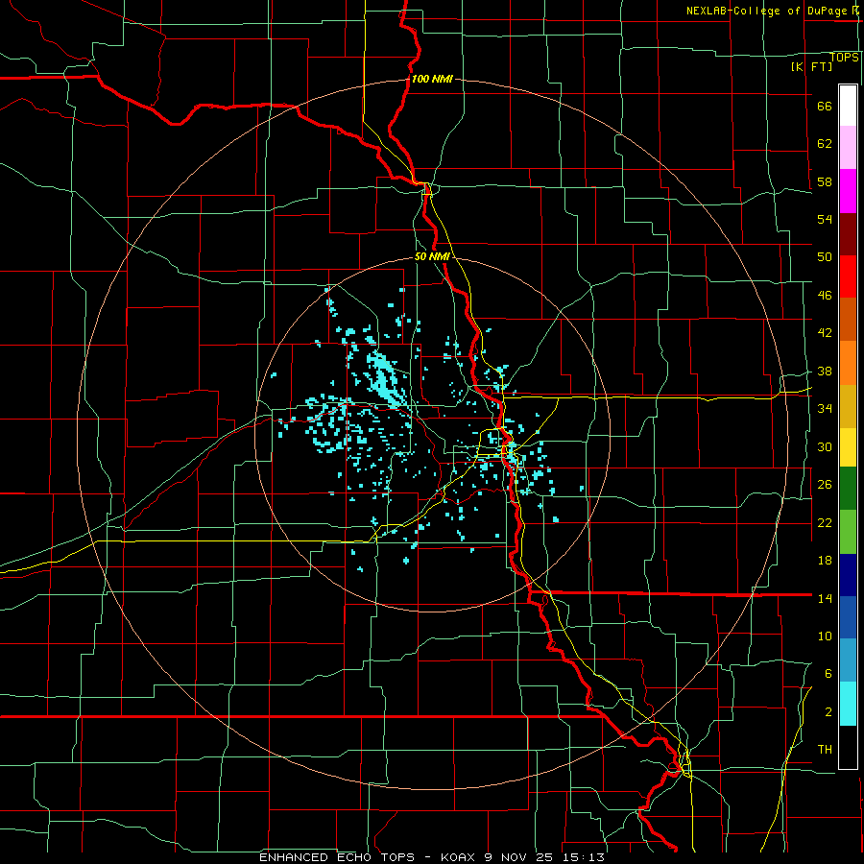This screenshot has height=864, width=864.
Task: Click the legend value "30"
Action: pyautogui.click(x=825, y=446)
